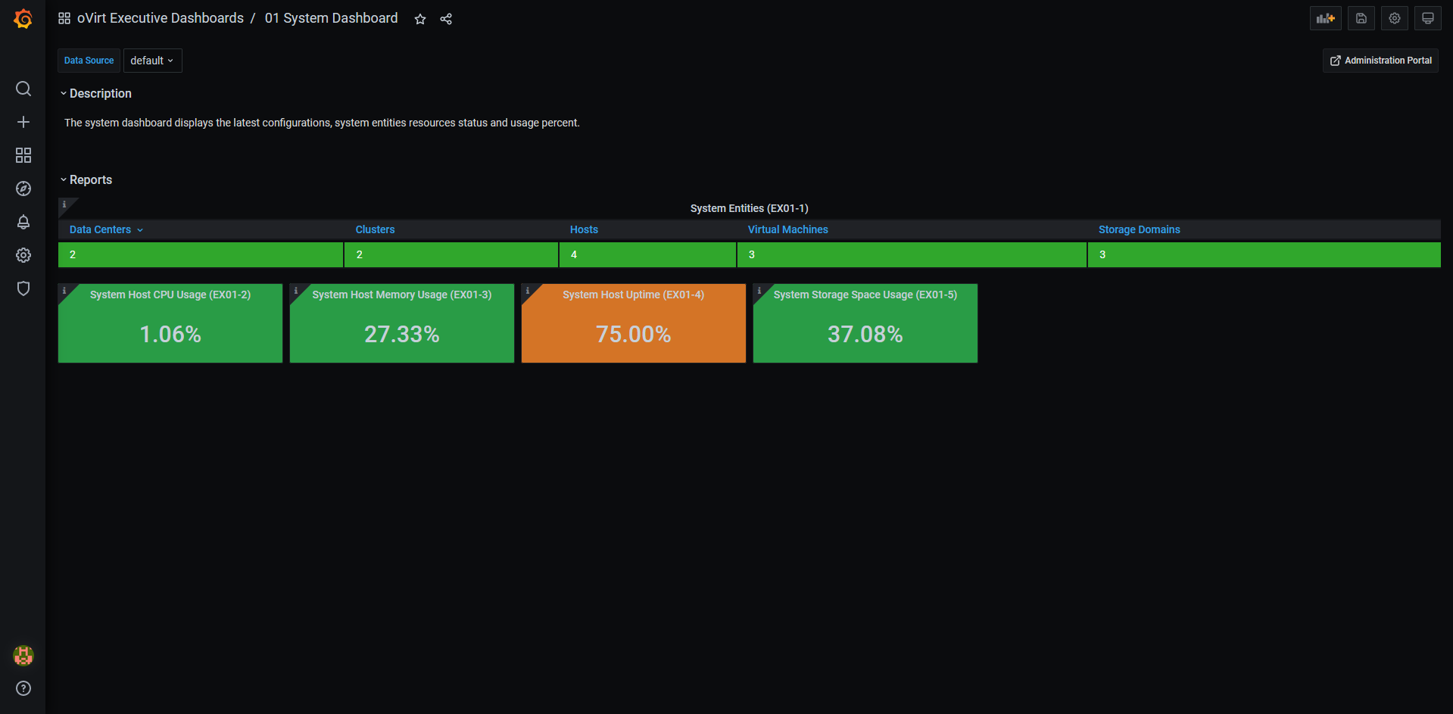1453x714 pixels.
Task: Click the Hosts value cell 4
Action: pos(647,254)
